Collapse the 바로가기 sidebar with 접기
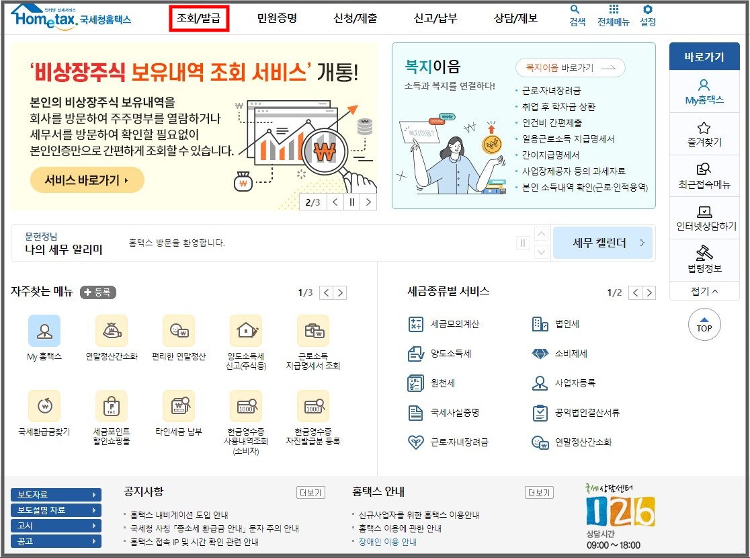Viewport: 750px width, 558px height. pos(704,292)
